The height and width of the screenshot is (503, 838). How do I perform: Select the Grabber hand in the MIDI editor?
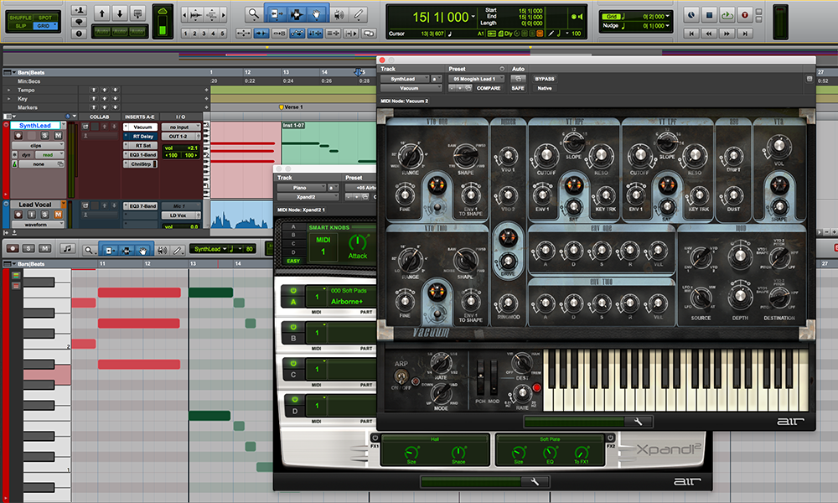point(143,250)
